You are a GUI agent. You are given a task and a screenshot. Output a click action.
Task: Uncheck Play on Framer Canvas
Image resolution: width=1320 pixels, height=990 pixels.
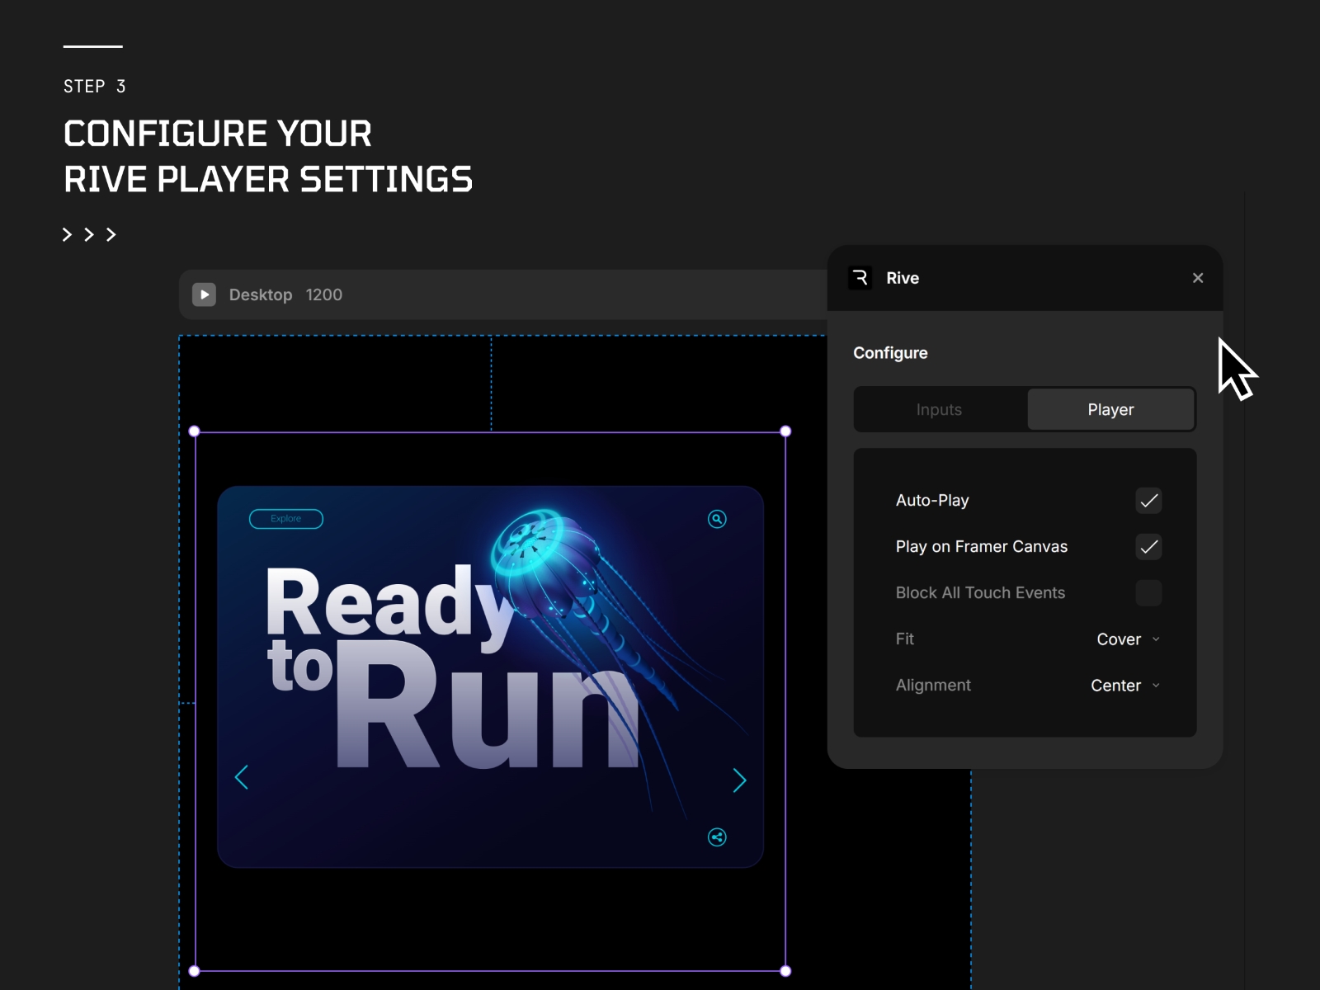[x=1148, y=547]
